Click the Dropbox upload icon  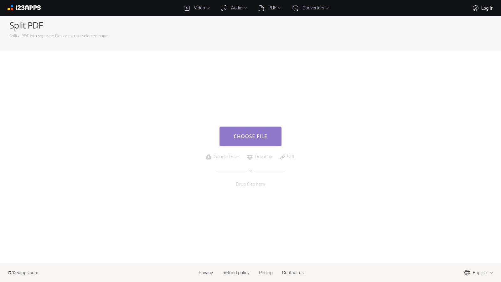(x=250, y=157)
